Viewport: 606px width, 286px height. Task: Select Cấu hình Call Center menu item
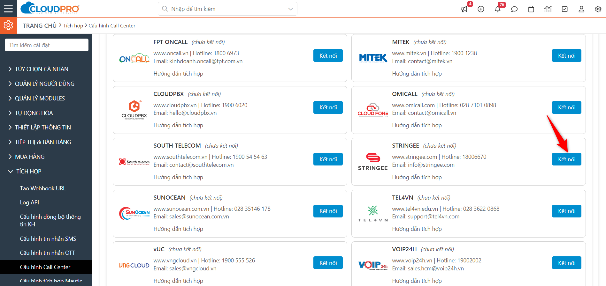(x=46, y=267)
